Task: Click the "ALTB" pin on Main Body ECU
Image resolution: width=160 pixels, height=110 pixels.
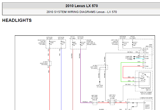Action: tap(147, 49)
